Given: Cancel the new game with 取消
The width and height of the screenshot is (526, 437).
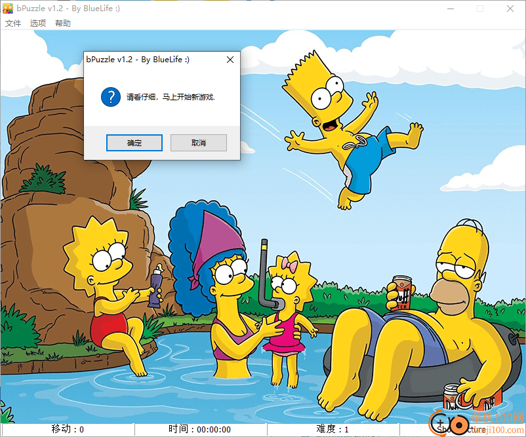Looking at the screenshot, I should point(199,143).
